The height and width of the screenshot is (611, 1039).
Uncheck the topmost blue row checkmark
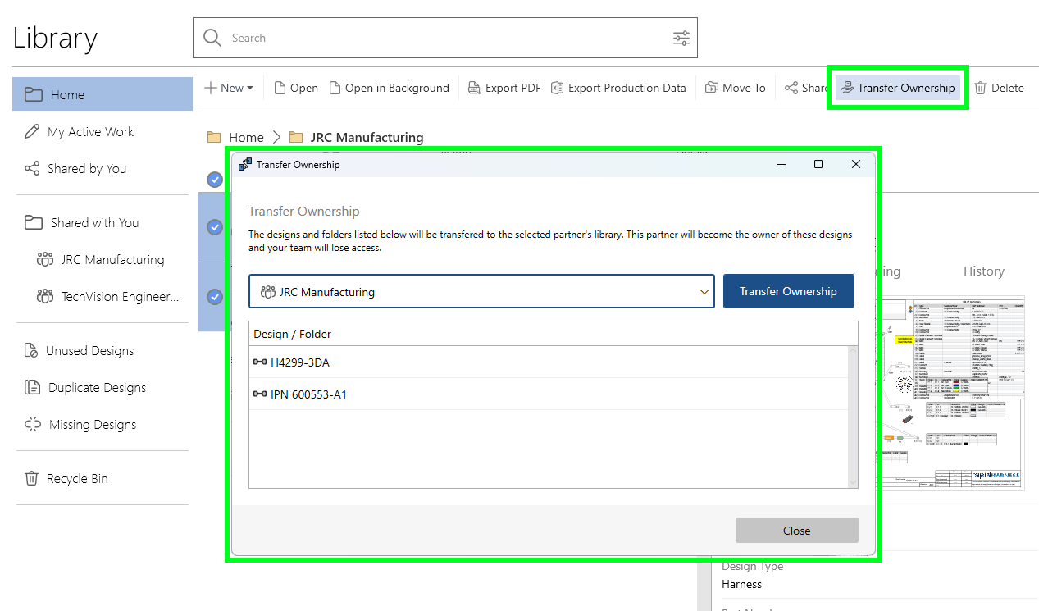pyautogui.click(x=215, y=180)
